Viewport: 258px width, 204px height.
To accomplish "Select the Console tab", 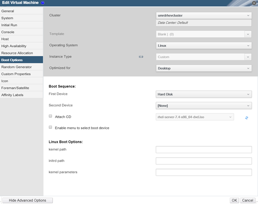I will (x=22, y=32).
